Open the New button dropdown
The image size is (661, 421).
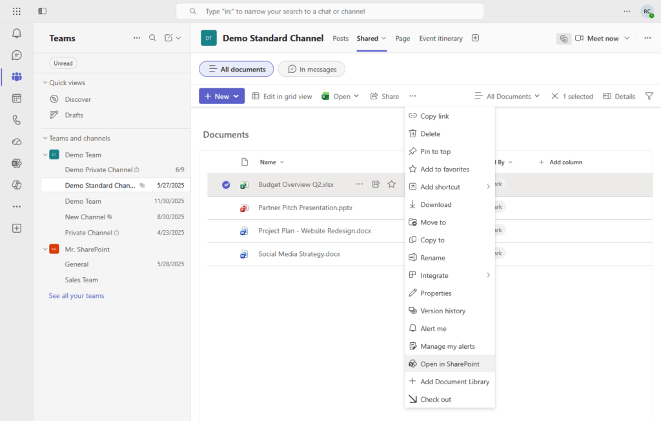222,96
